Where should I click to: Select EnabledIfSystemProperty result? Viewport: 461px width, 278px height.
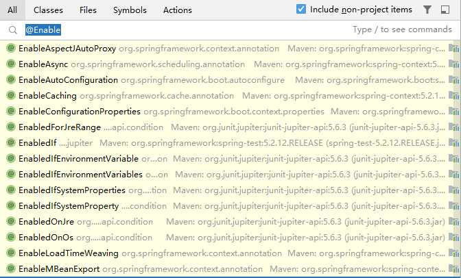[230, 206]
